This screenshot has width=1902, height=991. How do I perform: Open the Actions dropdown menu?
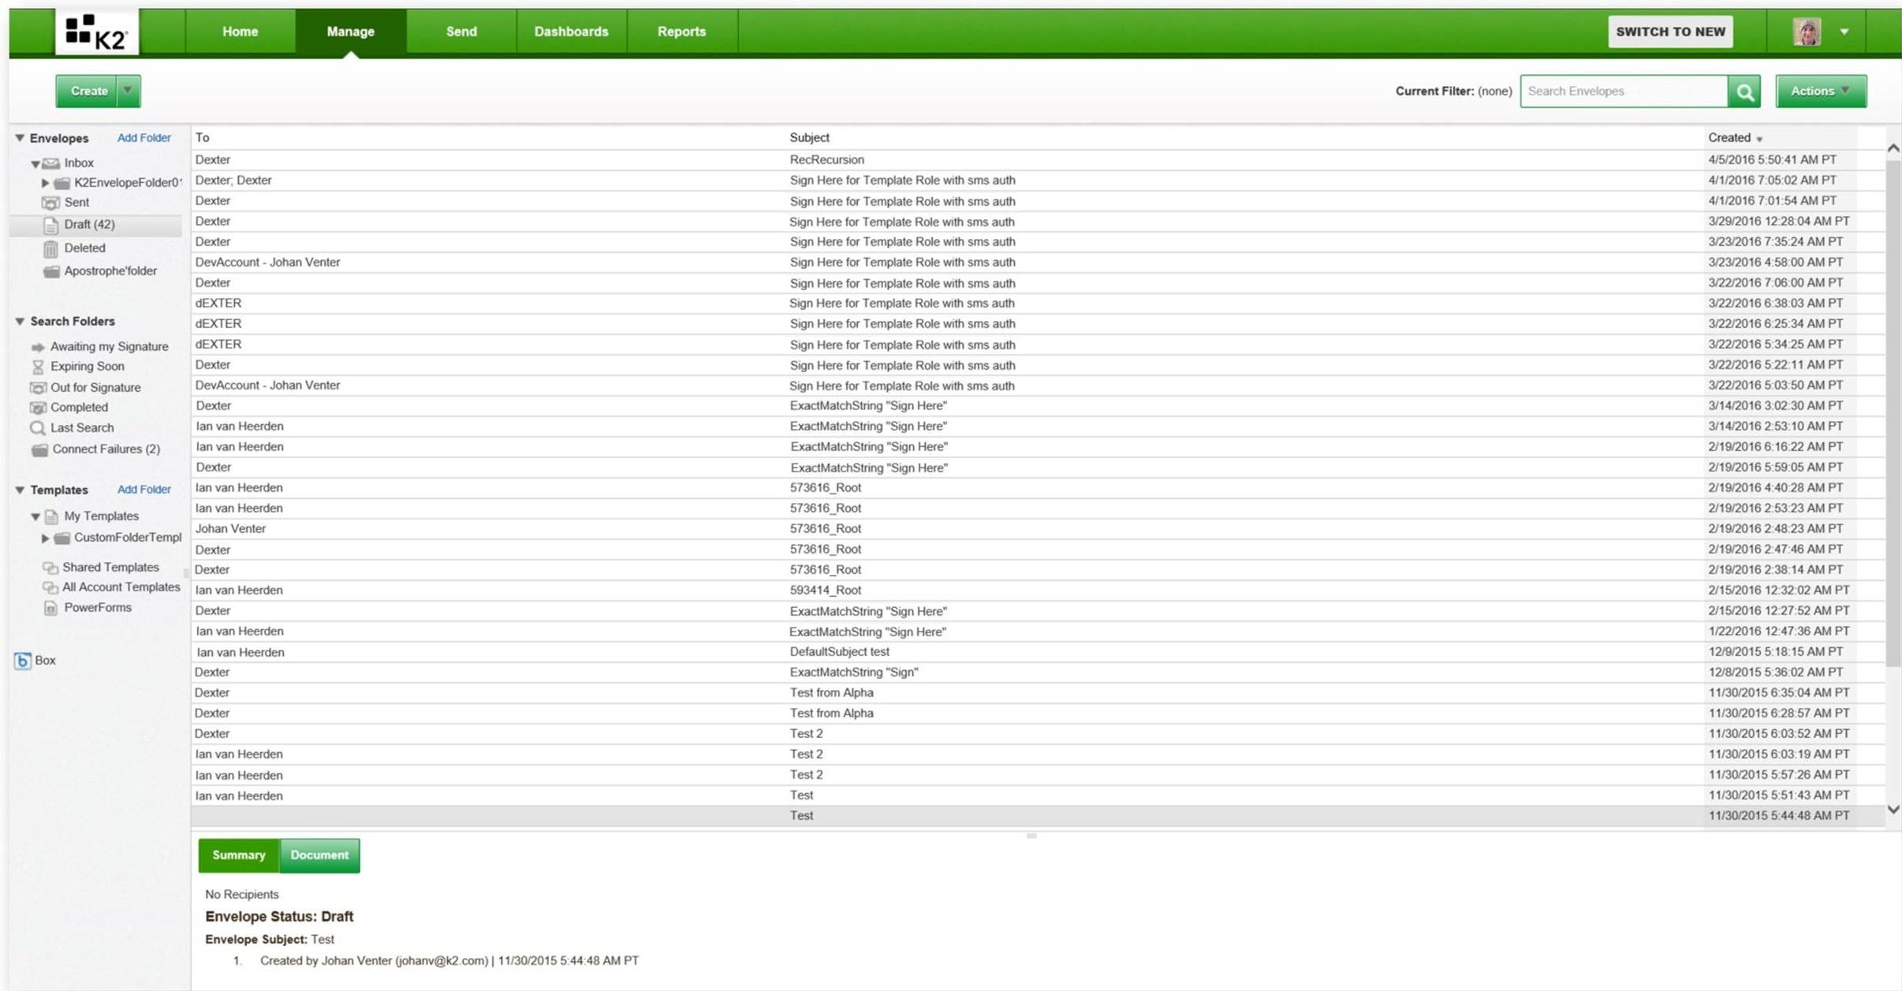[x=1821, y=91]
